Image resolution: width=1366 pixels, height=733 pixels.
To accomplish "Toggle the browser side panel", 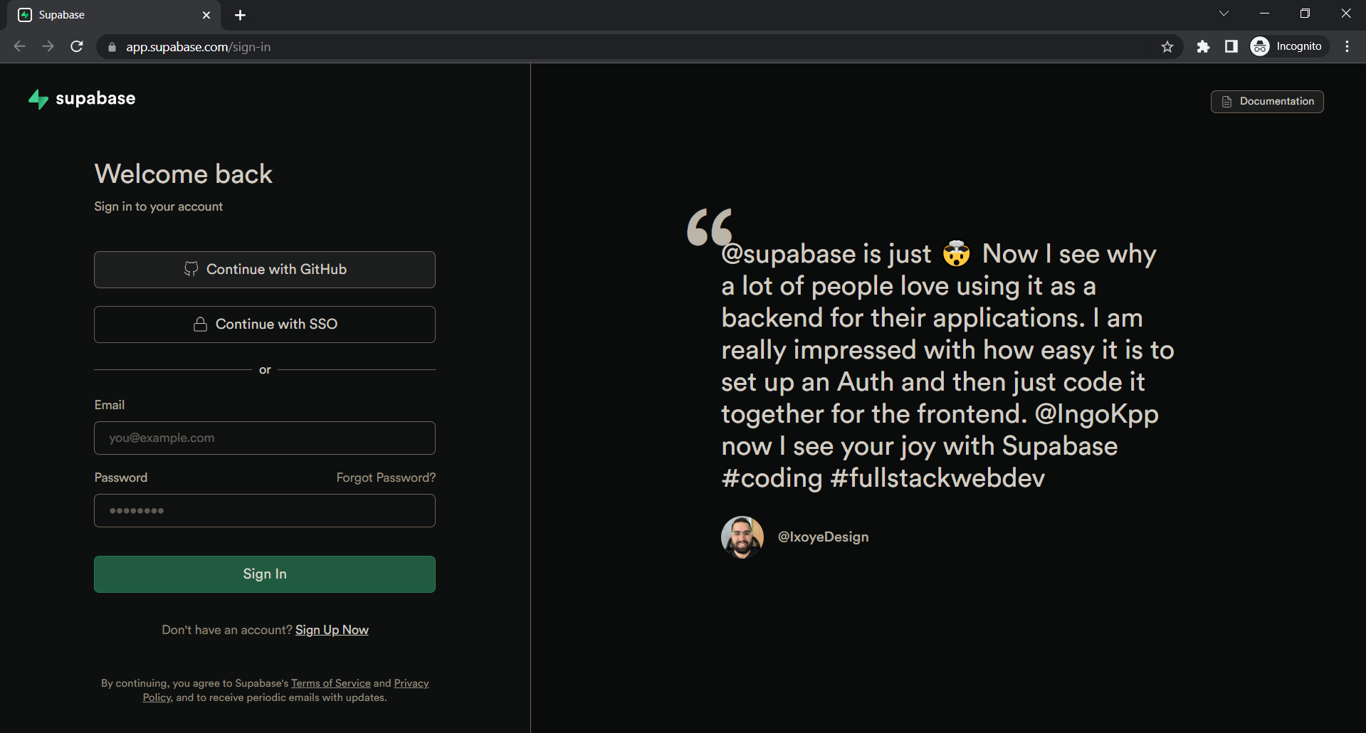I will pos(1231,46).
